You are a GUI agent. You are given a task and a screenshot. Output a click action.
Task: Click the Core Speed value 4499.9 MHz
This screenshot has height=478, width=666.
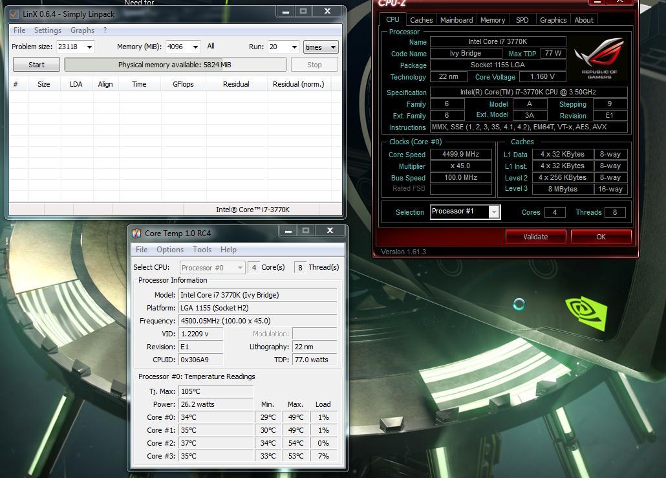pos(461,154)
